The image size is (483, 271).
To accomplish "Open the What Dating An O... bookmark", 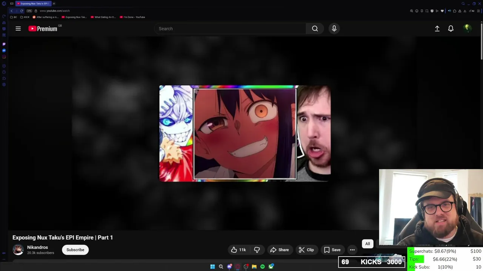I will tap(103, 17).
